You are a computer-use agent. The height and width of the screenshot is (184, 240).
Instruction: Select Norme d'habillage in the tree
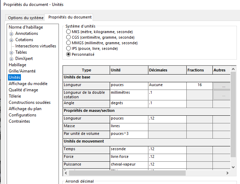tap(26, 27)
